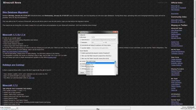Open Daniel Kaplan's Twitter link
Viewport: 196px width, 110px height.
pos(175,81)
